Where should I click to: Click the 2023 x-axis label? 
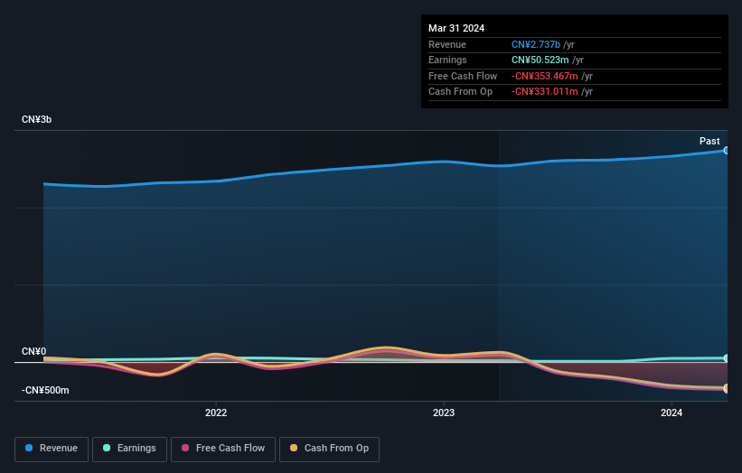pyautogui.click(x=444, y=413)
